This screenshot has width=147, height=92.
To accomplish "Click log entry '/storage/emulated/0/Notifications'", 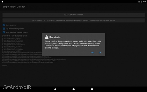I will (13, 45).
